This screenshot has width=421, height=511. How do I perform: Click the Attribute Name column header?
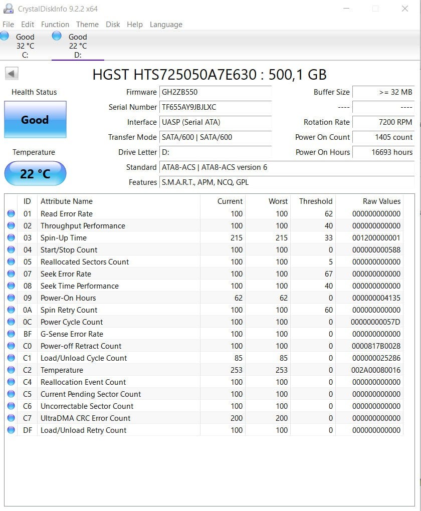click(67, 201)
